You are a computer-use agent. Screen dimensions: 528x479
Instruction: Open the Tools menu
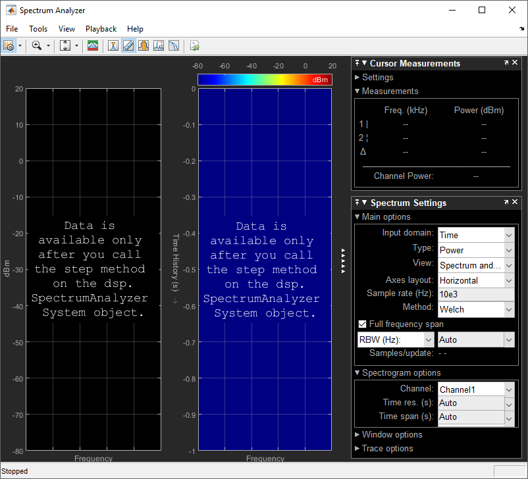[38, 29]
